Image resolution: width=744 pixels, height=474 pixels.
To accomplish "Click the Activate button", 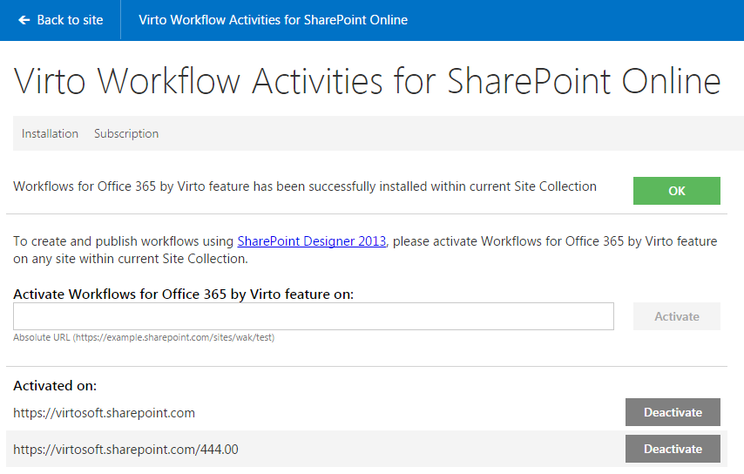I will tap(677, 316).
